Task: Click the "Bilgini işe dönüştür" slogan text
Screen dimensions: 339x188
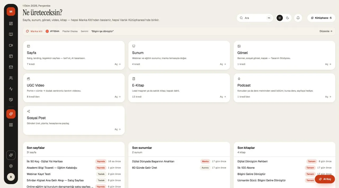Action: [102, 31]
